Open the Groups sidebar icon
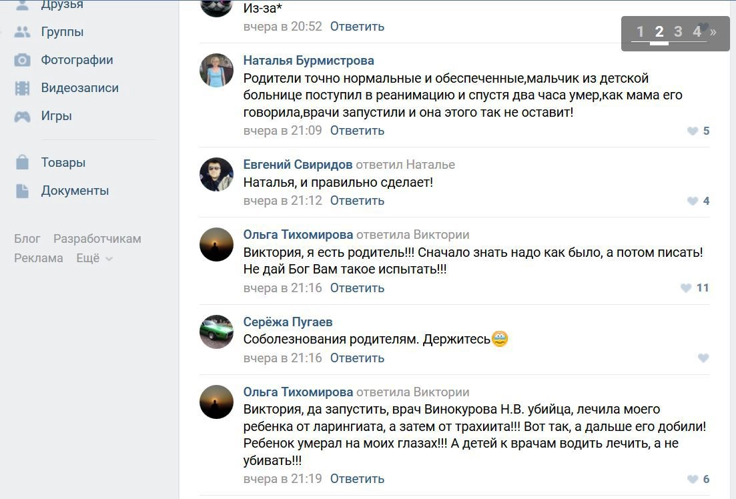Screen dimensions: 736x499 23,32
